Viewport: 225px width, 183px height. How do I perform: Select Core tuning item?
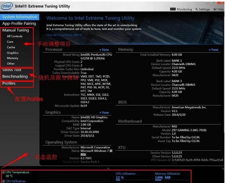click(x=10, y=42)
